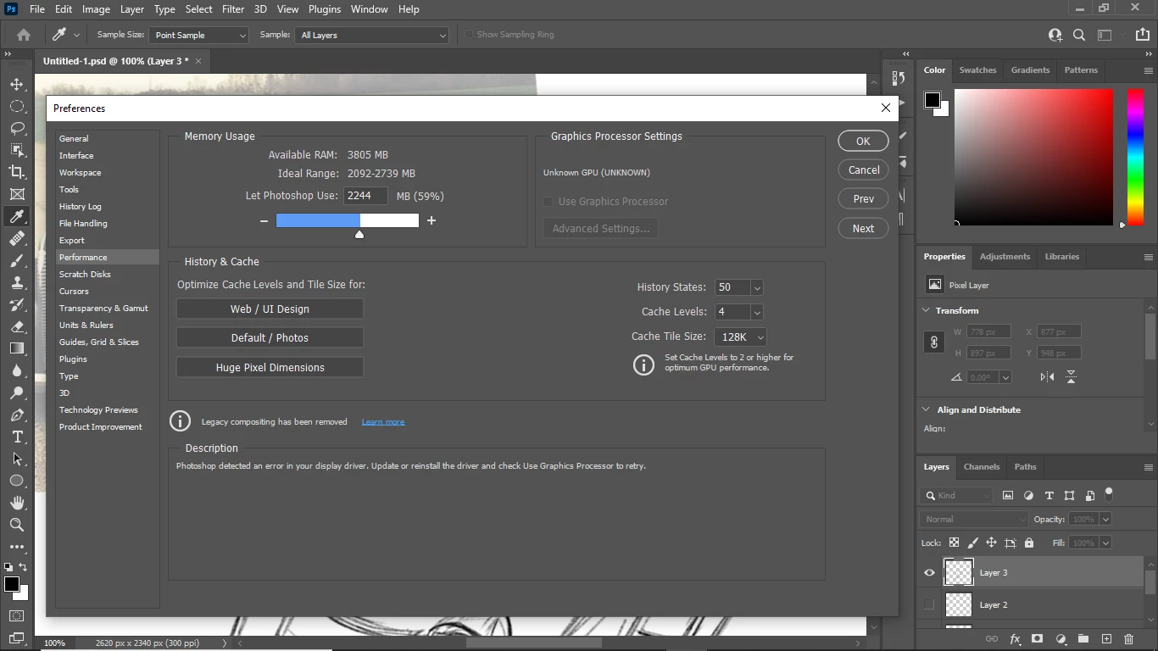Click Lock image pixels brush icon
1158x651 pixels.
pyautogui.click(x=972, y=542)
